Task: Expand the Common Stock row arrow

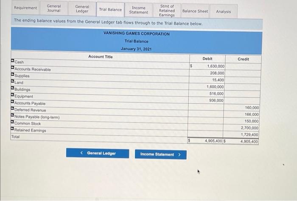Action: 12,122
